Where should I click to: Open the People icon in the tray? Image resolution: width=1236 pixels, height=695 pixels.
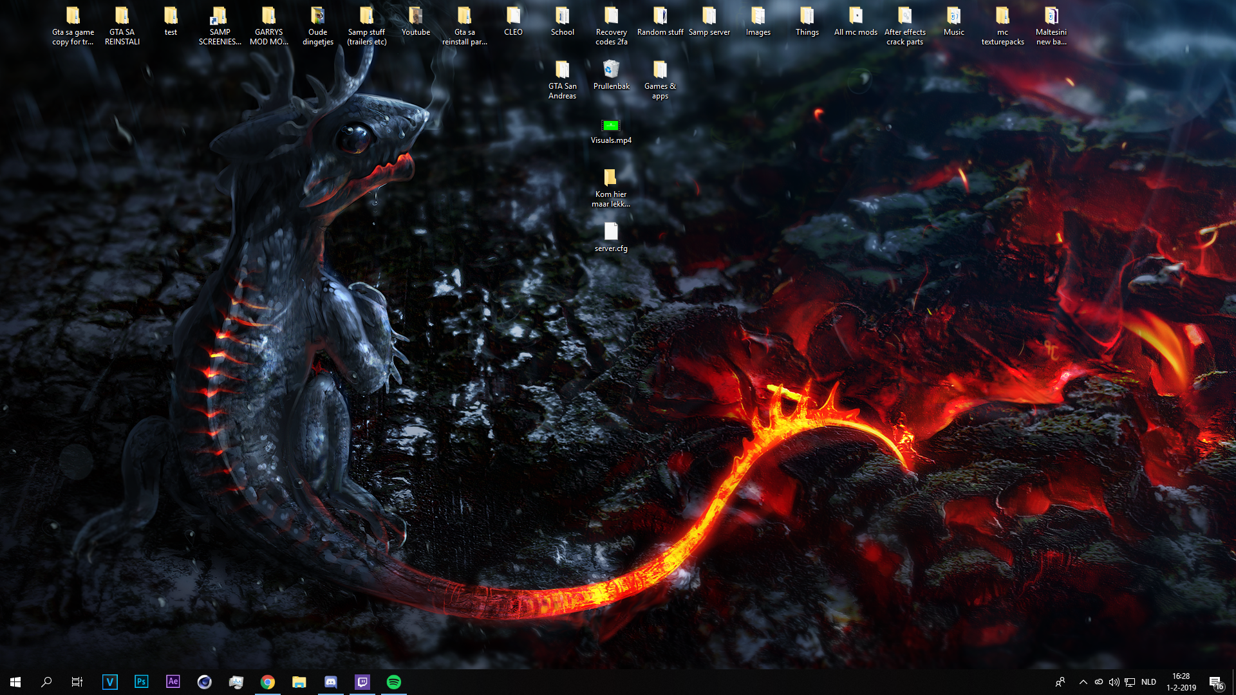pyautogui.click(x=1060, y=682)
